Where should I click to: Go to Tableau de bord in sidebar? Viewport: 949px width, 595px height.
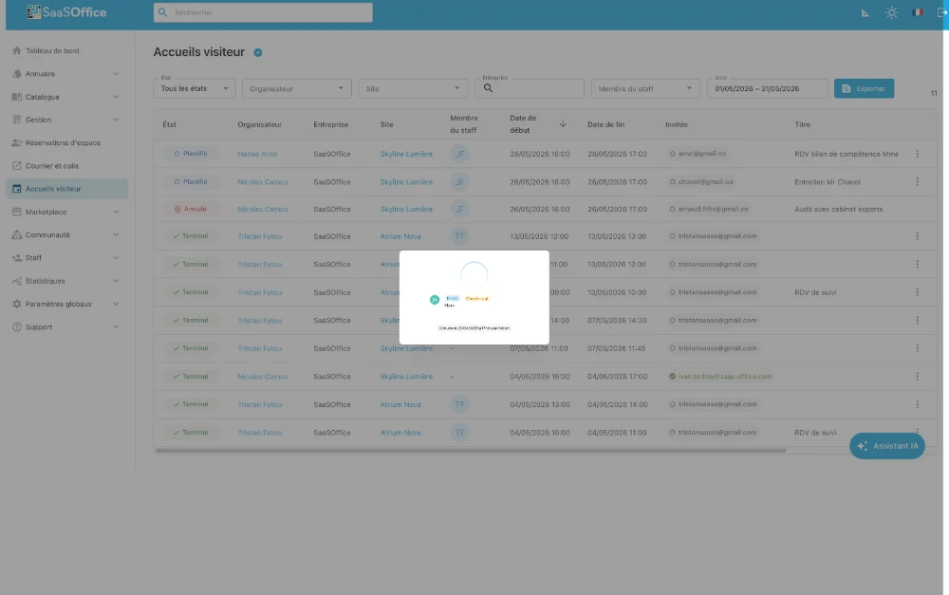point(66,51)
